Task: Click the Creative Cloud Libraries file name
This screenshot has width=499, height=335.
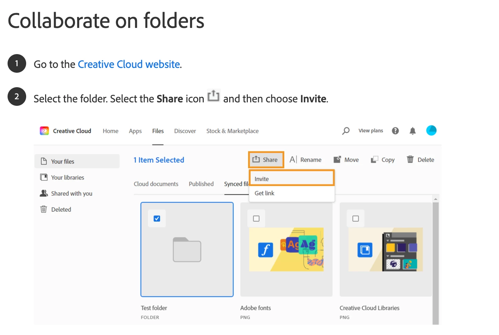Action: 370,308
